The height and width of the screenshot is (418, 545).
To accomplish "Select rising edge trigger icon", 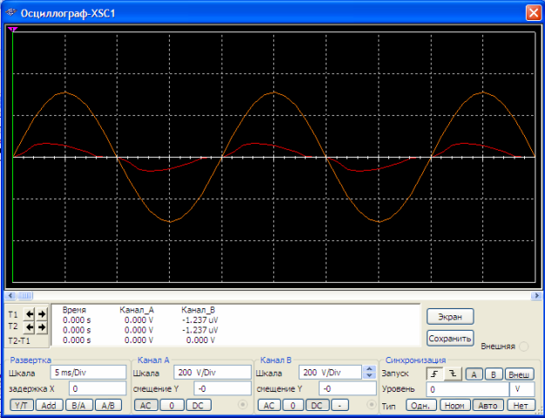I will 434,374.
